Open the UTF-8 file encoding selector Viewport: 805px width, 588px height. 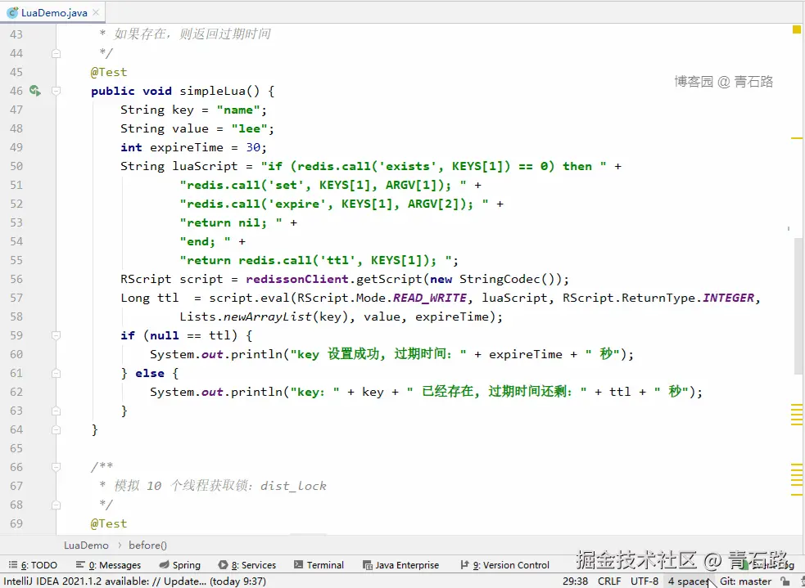point(644,581)
